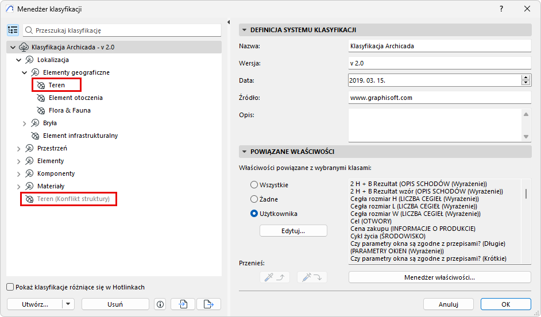Select the Flora & Fauna tree item
541x317 pixels.
click(69, 110)
